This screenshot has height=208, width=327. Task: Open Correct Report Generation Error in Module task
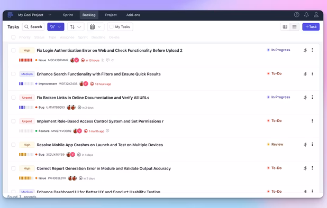pos(104,168)
